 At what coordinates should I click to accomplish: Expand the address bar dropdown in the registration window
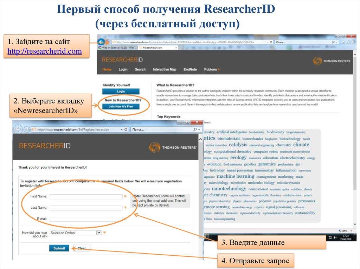click(x=121, y=129)
